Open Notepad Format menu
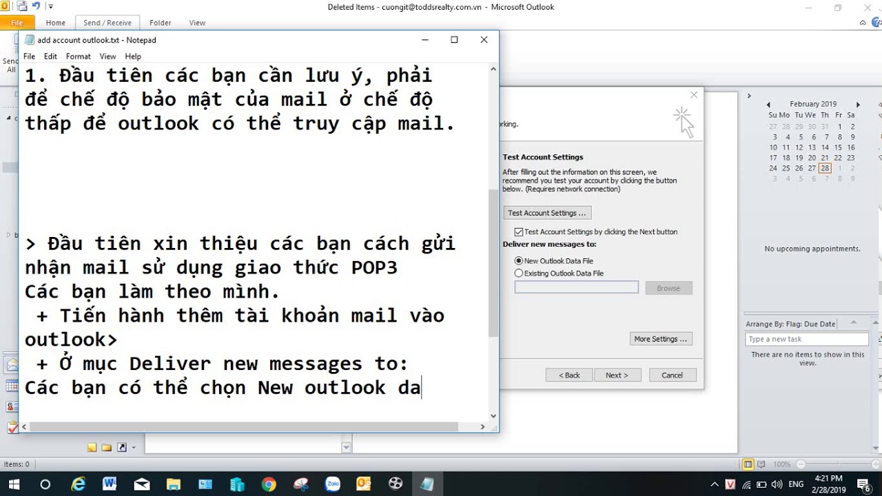882x496 pixels. coord(79,56)
